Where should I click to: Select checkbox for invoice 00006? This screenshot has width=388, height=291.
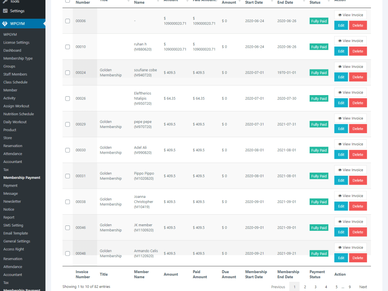(x=68, y=21)
